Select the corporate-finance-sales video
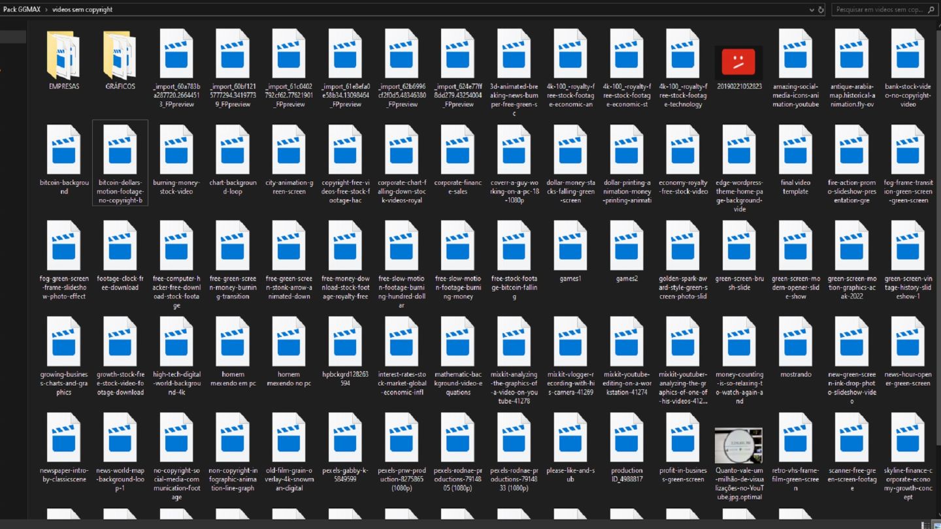This screenshot has width=941, height=529. pyautogui.click(x=458, y=160)
